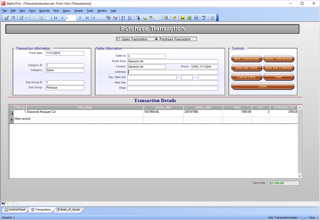Select Purchase Transaction radio option
320x220 pixels.
pyautogui.click(x=156, y=39)
